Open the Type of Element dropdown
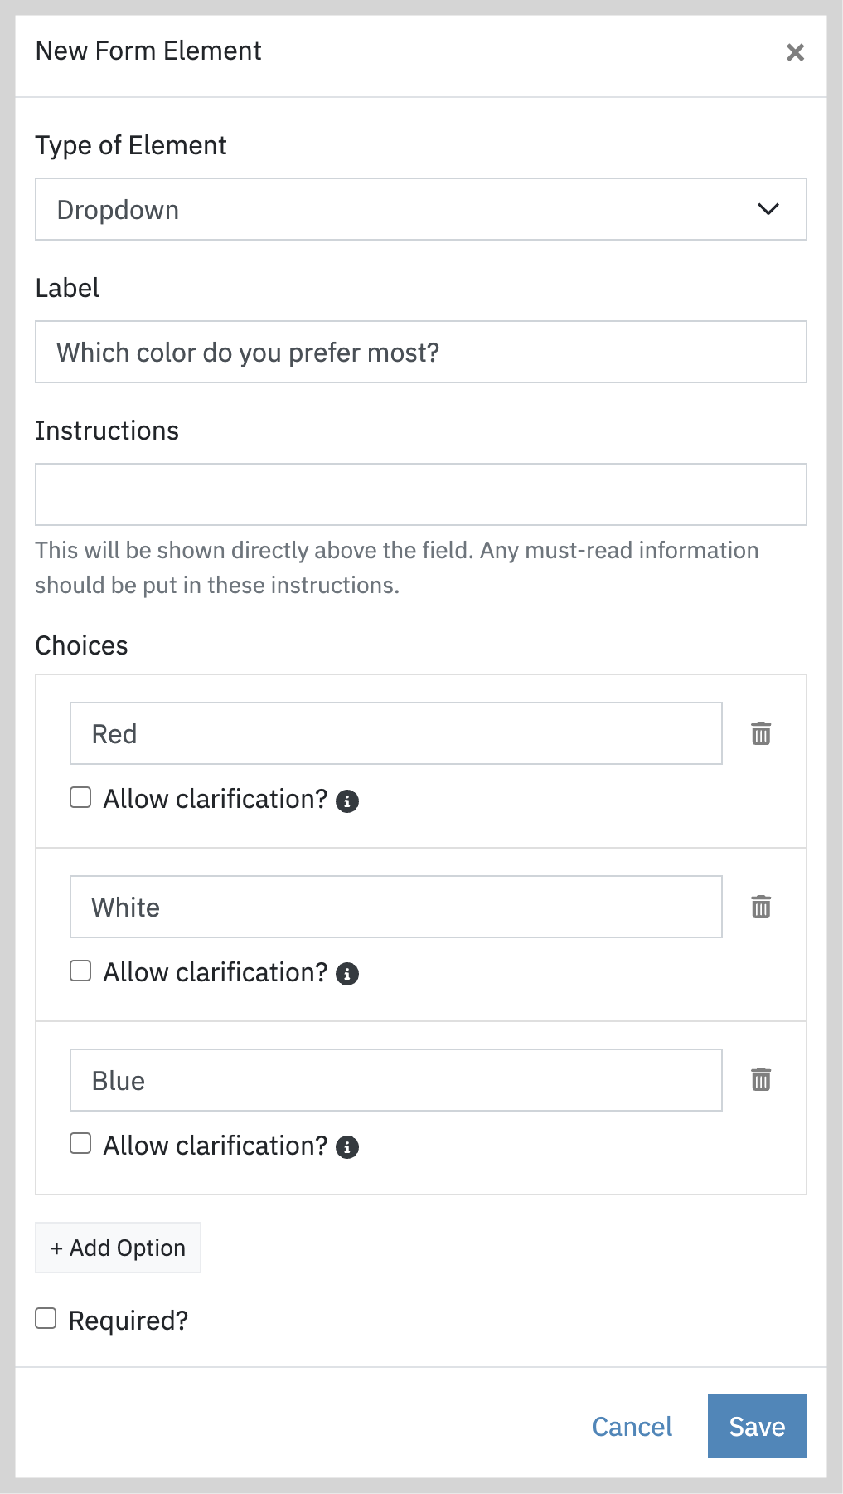 (421, 209)
